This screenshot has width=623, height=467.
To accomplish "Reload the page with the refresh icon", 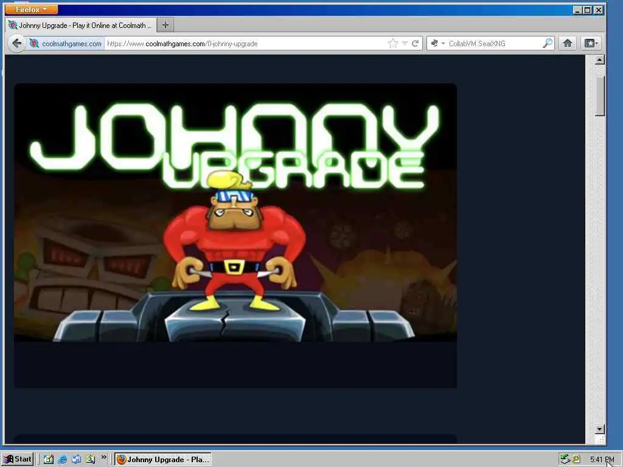I will [415, 43].
